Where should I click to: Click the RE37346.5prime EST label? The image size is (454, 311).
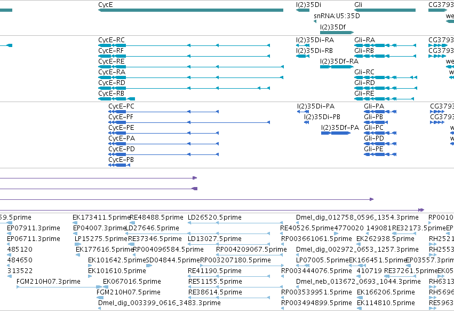pos(155,239)
